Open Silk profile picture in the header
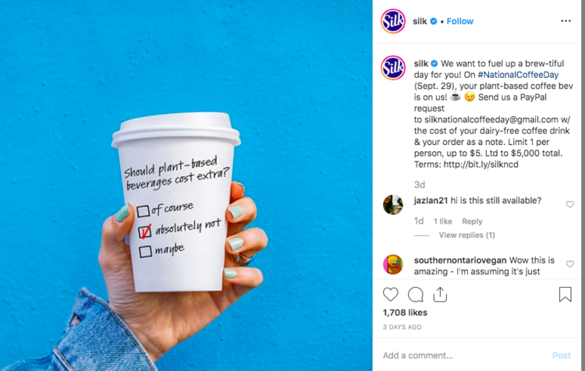Viewport: 585px width, 371px height. pos(393,21)
